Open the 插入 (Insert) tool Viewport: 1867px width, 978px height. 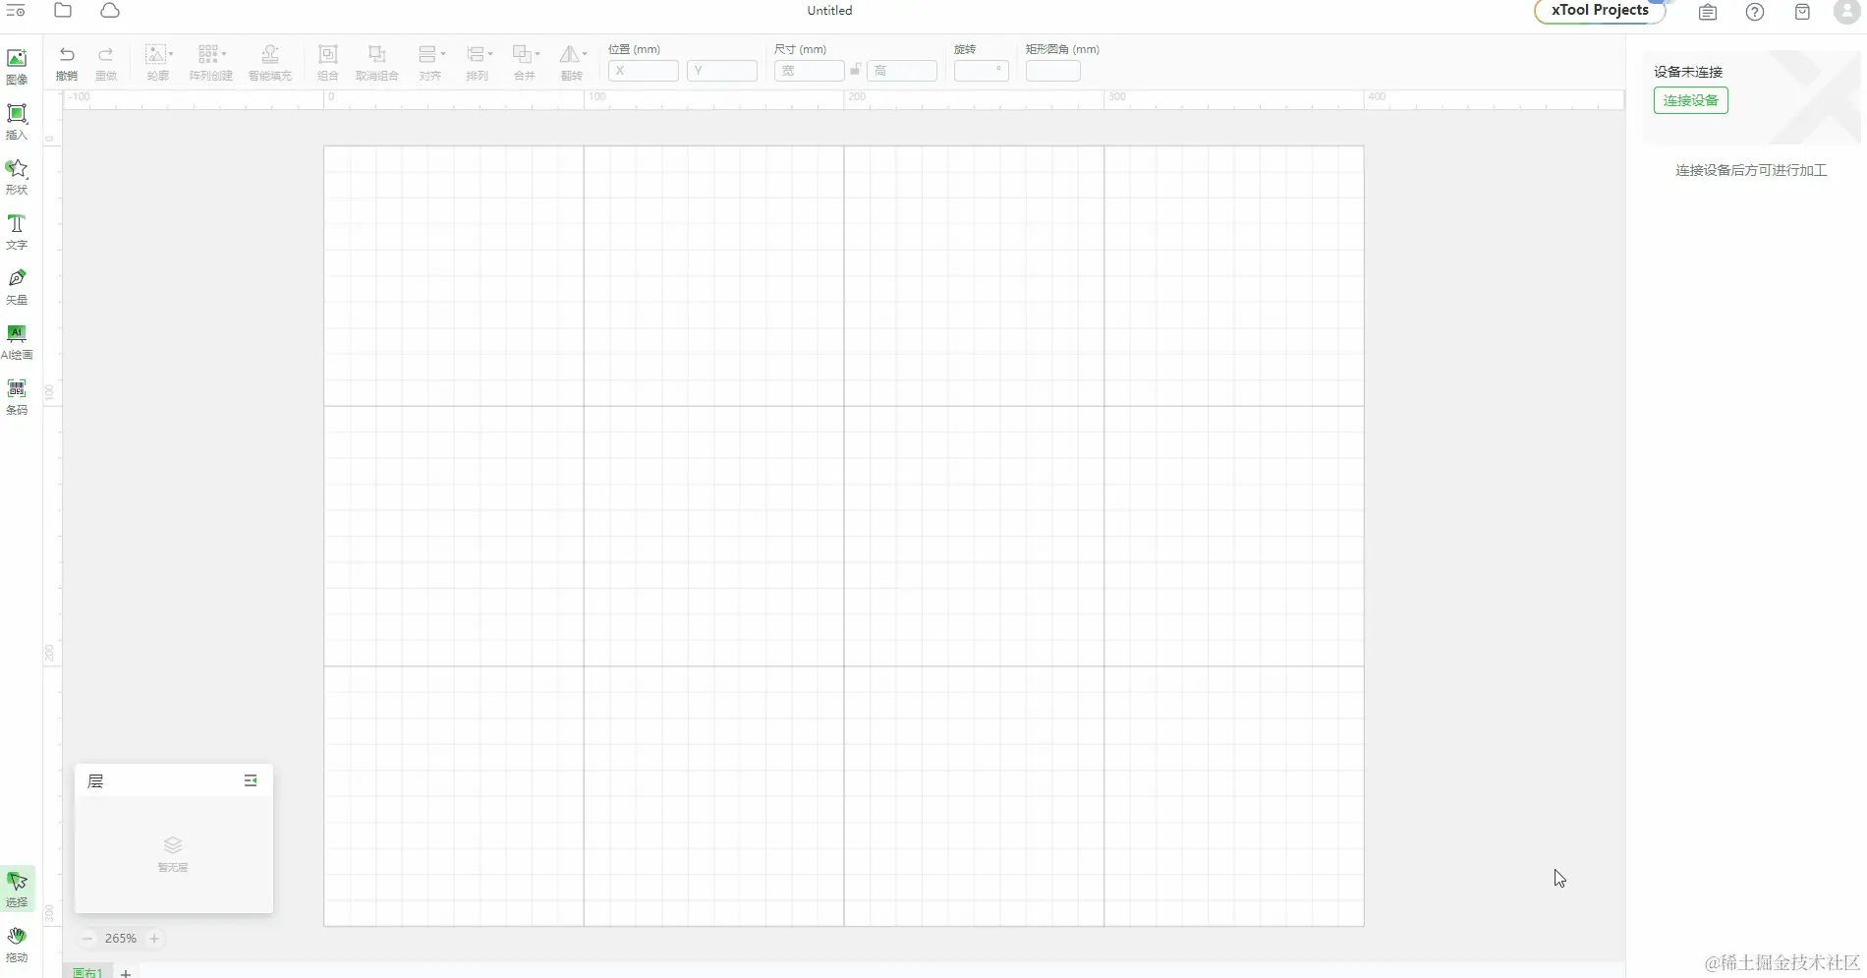17,121
